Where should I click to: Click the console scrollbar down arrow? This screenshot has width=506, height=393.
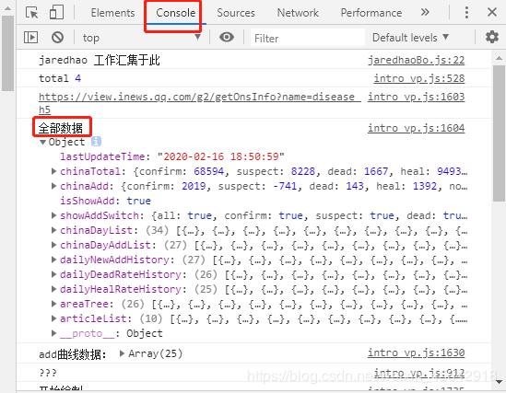point(499,382)
